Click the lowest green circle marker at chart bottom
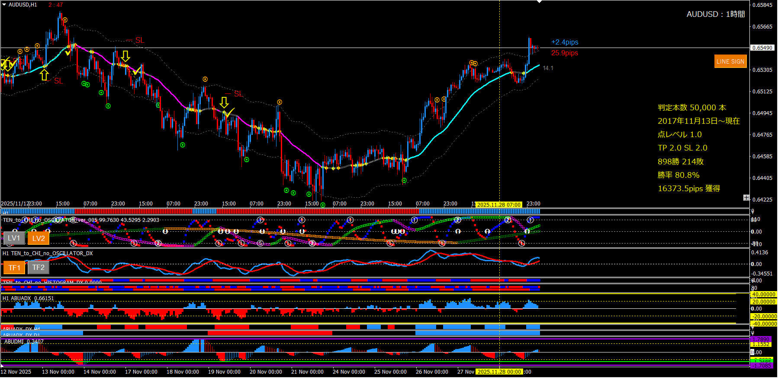This screenshot has width=778, height=378. [x=323, y=205]
